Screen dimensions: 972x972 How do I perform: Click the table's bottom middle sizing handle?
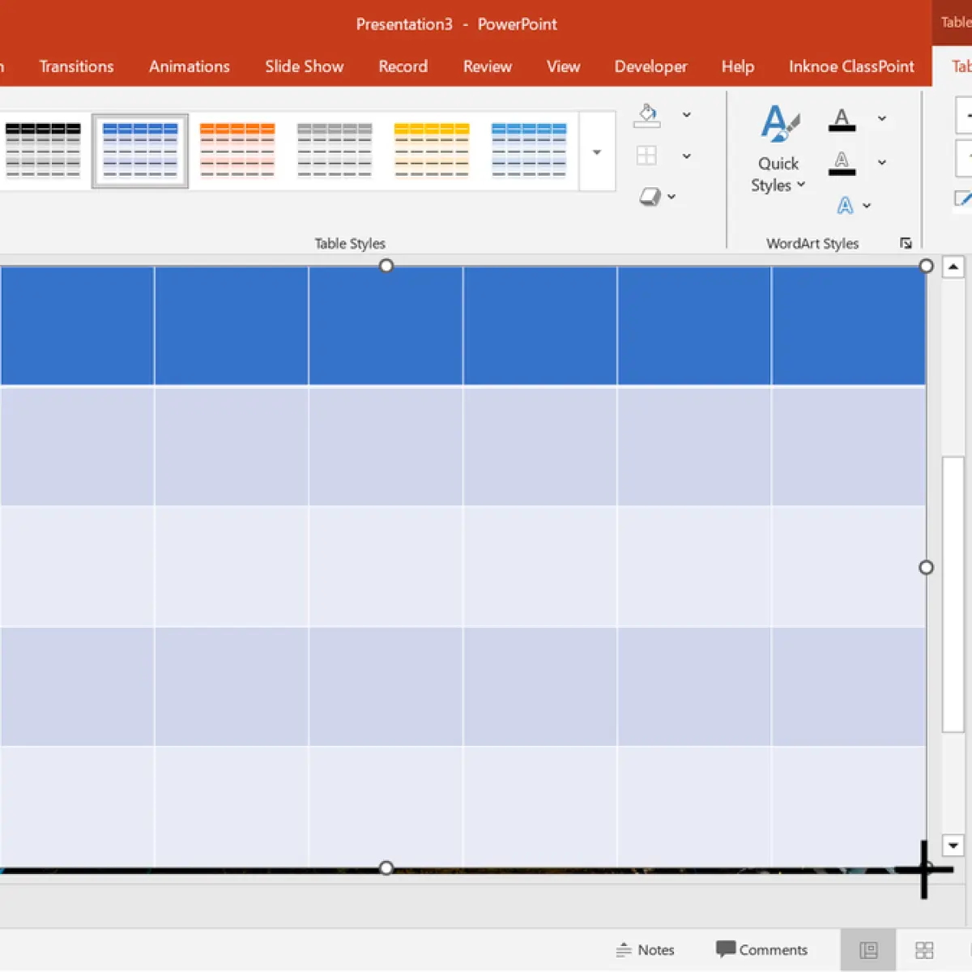coord(386,868)
